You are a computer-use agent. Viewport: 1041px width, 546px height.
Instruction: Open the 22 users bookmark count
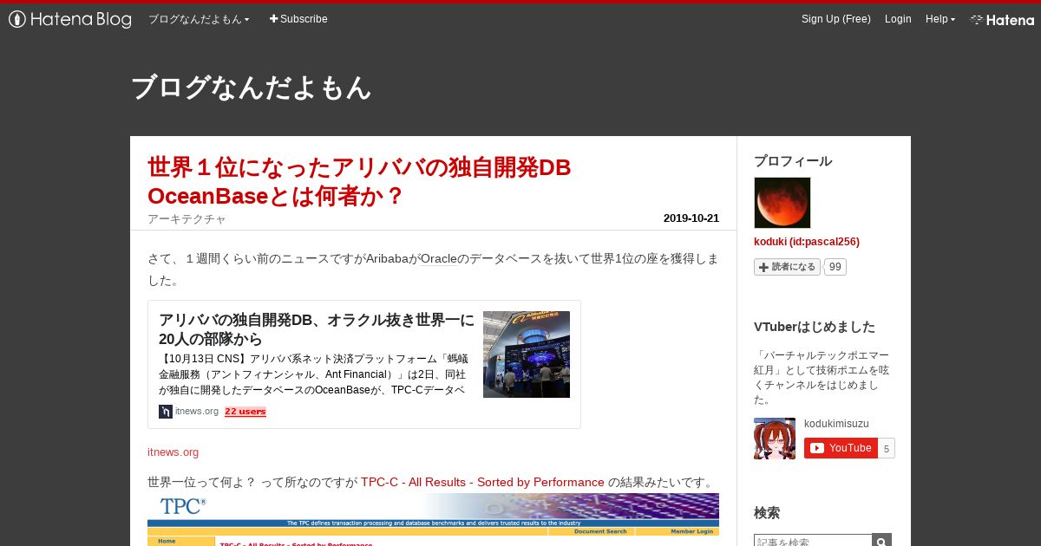[x=246, y=412]
